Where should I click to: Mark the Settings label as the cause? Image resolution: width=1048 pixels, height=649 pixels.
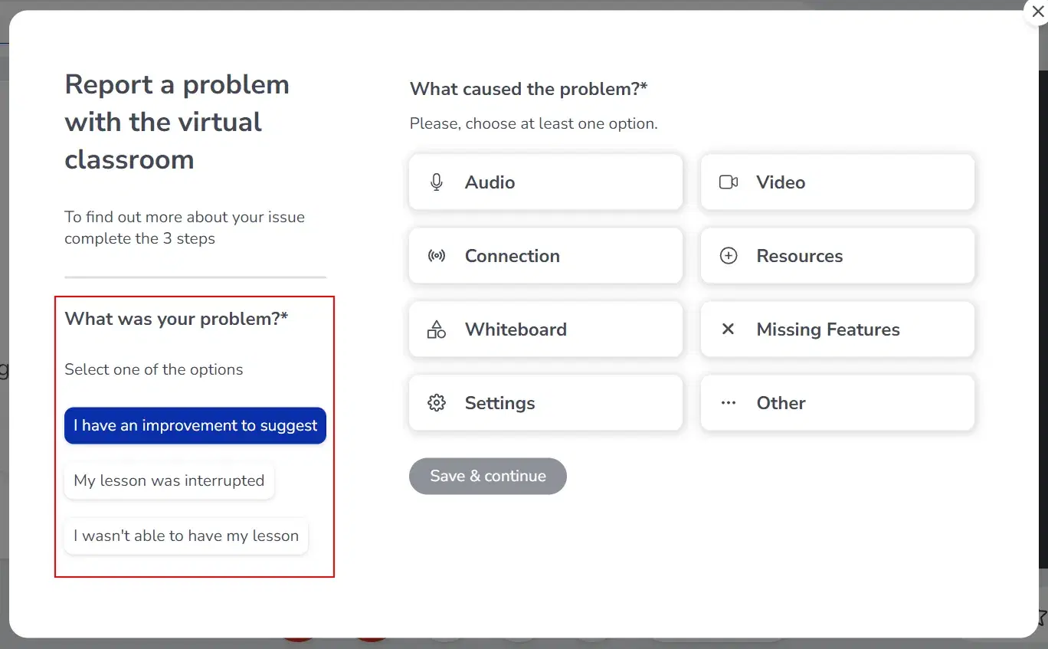tap(499, 403)
